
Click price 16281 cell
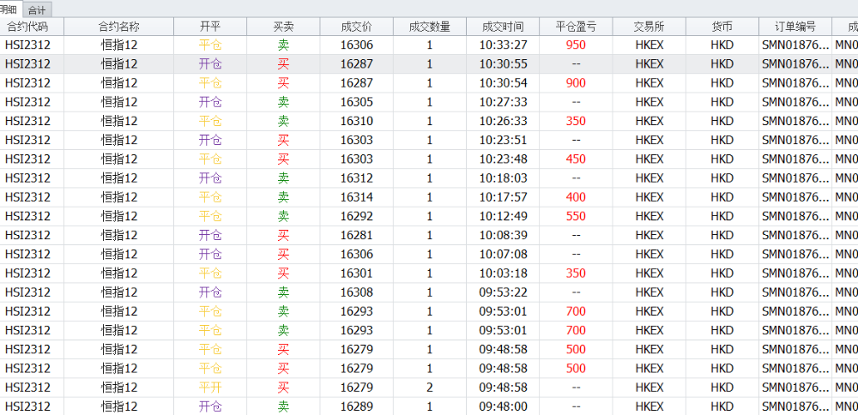coord(356,235)
